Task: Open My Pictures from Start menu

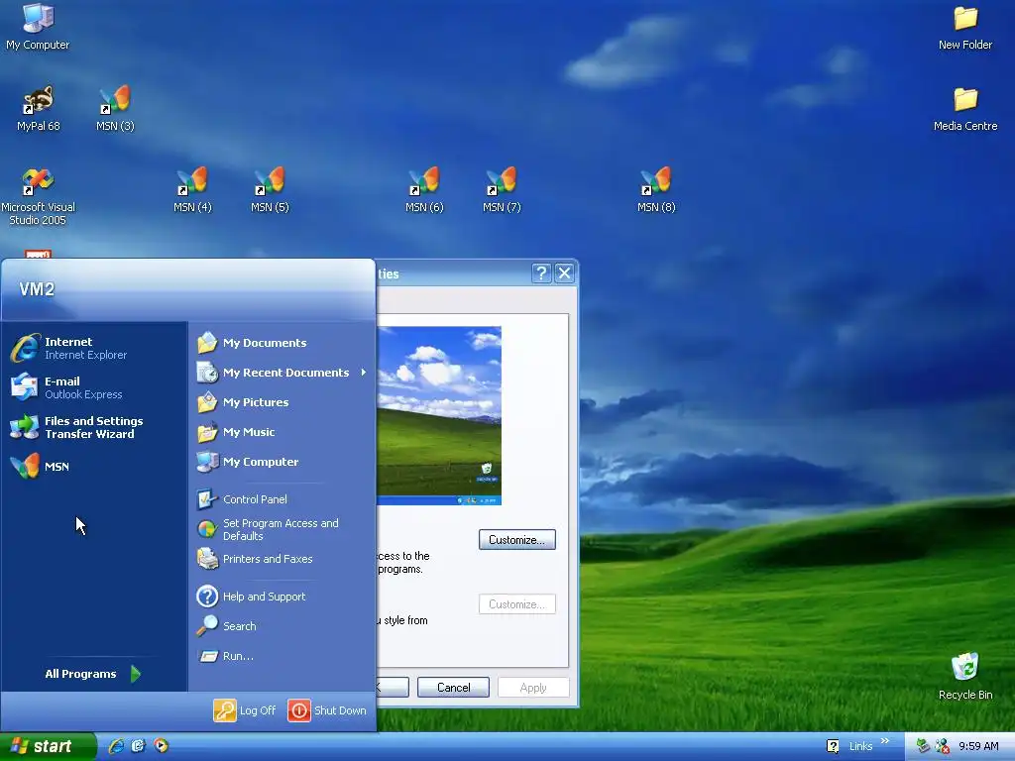Action: 282,402
